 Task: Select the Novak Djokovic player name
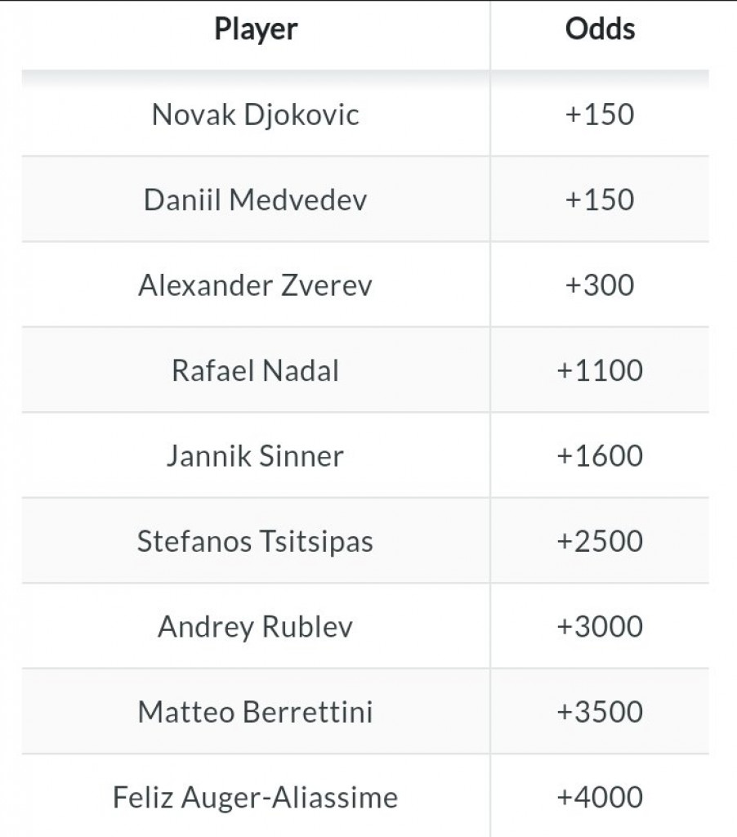click(x=256, y=114)
